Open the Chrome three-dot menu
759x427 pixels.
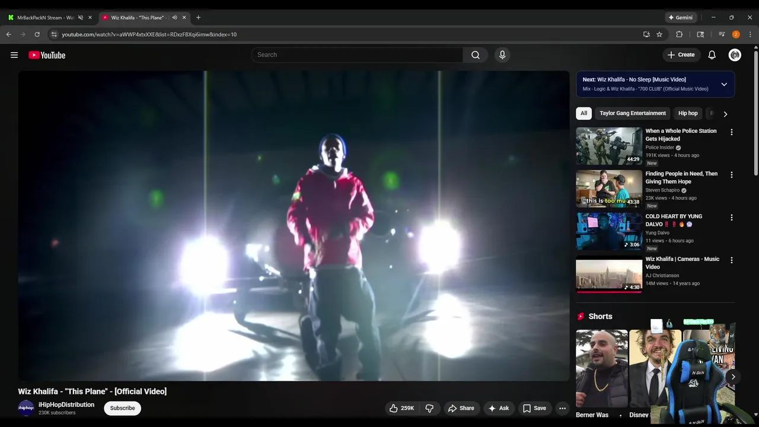pos(750,34)
